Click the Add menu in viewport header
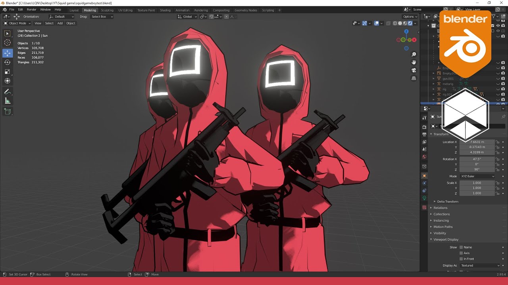The image size is (508, 285). click(x=60, y=23)
